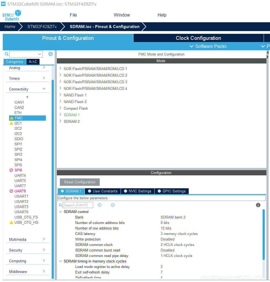Collapse SDRAM timing in memory clock cycles
Image resolution: width=270 pixels, height=282 pixels.
(61, 261)
